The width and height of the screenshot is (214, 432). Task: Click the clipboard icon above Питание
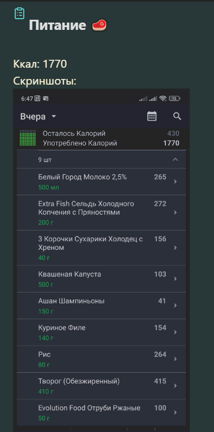point(19,13)
